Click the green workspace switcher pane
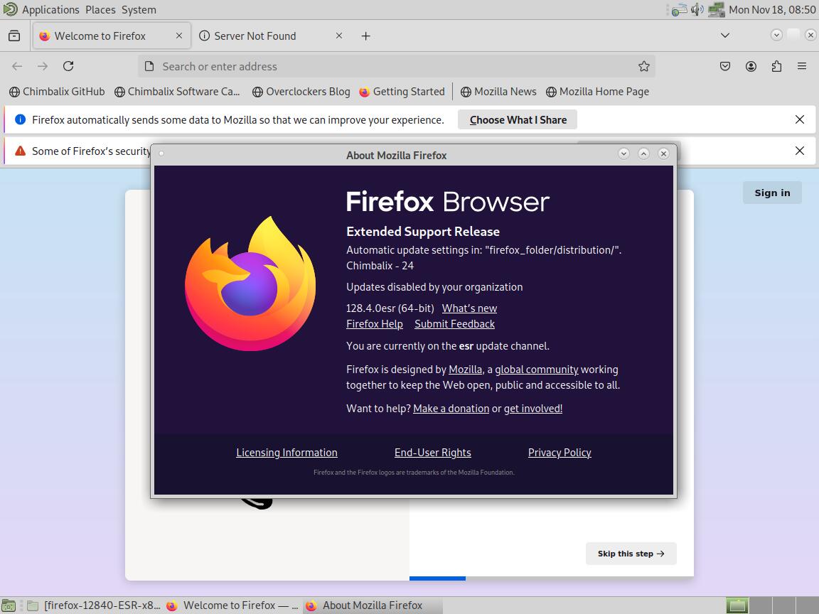Viewport: 819px width, 614px height. 737,605
